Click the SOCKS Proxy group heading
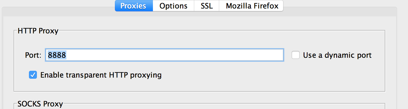408x109 pixels. coord(40,104)
